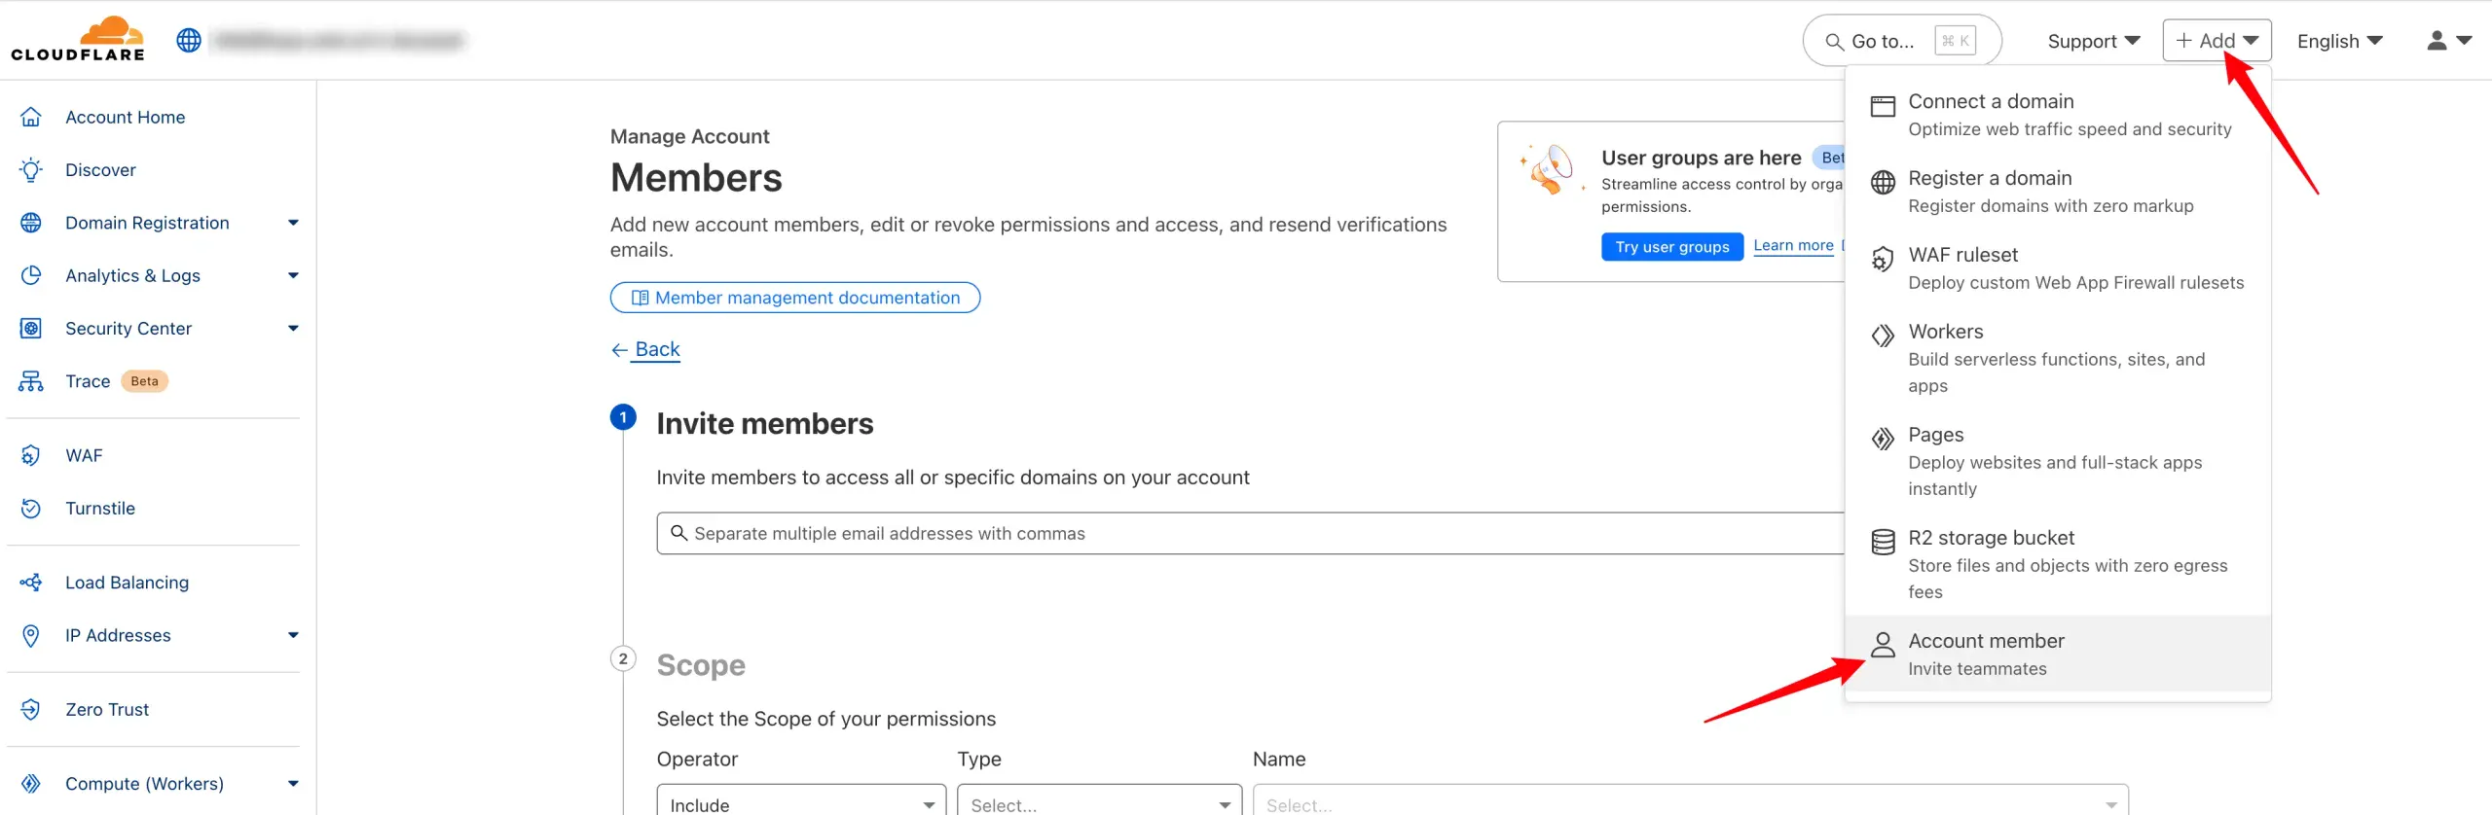Open the Type select dropdown
The width and height of the screenshot is (2492, 815).
(x=1098, y=803)
